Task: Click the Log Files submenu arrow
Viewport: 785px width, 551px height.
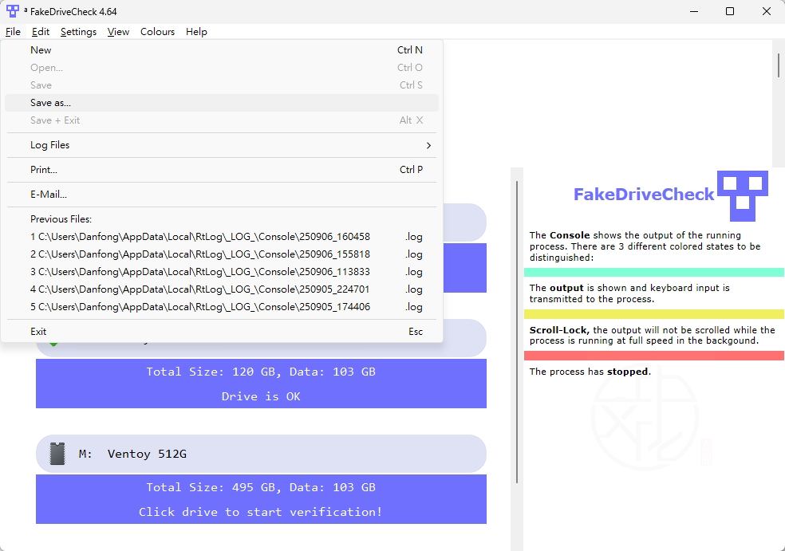Action: 428,145
